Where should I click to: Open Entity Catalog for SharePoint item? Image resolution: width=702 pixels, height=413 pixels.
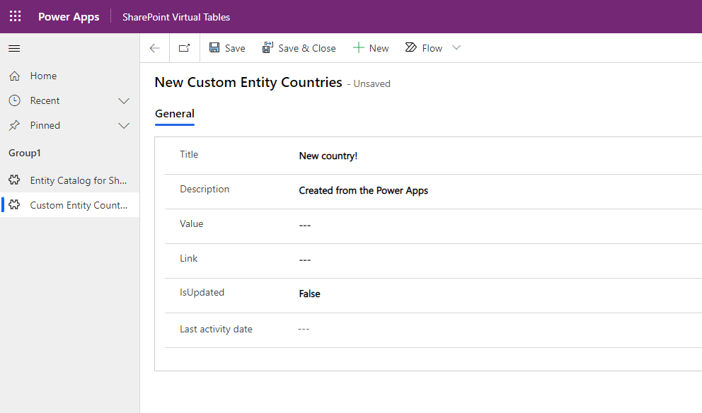pyautogui.click(x=78, y=180)
